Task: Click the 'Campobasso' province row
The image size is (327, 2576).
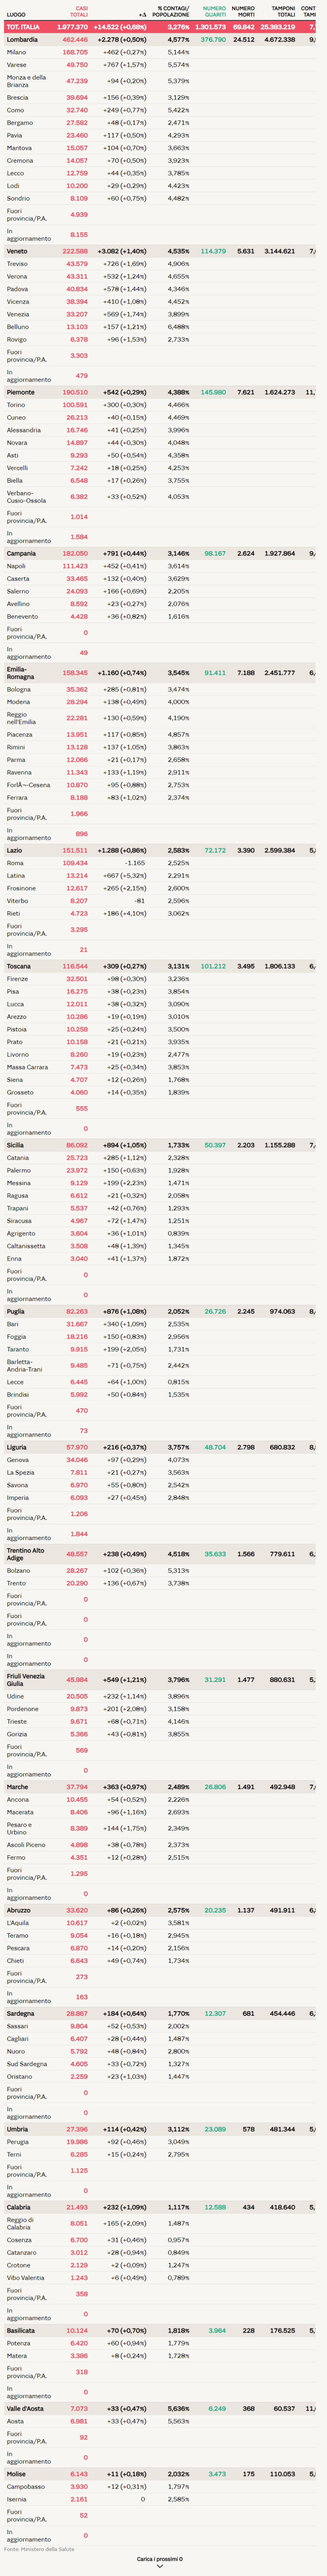Action: [x=160, y=2487]
